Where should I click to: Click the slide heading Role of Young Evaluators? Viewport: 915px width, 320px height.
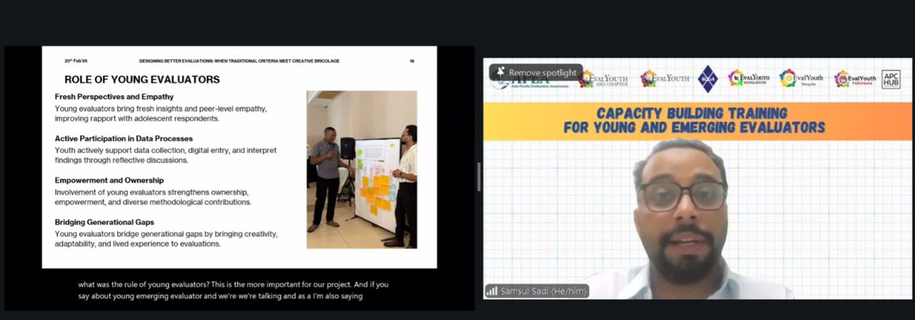click(x=142, y=79)
